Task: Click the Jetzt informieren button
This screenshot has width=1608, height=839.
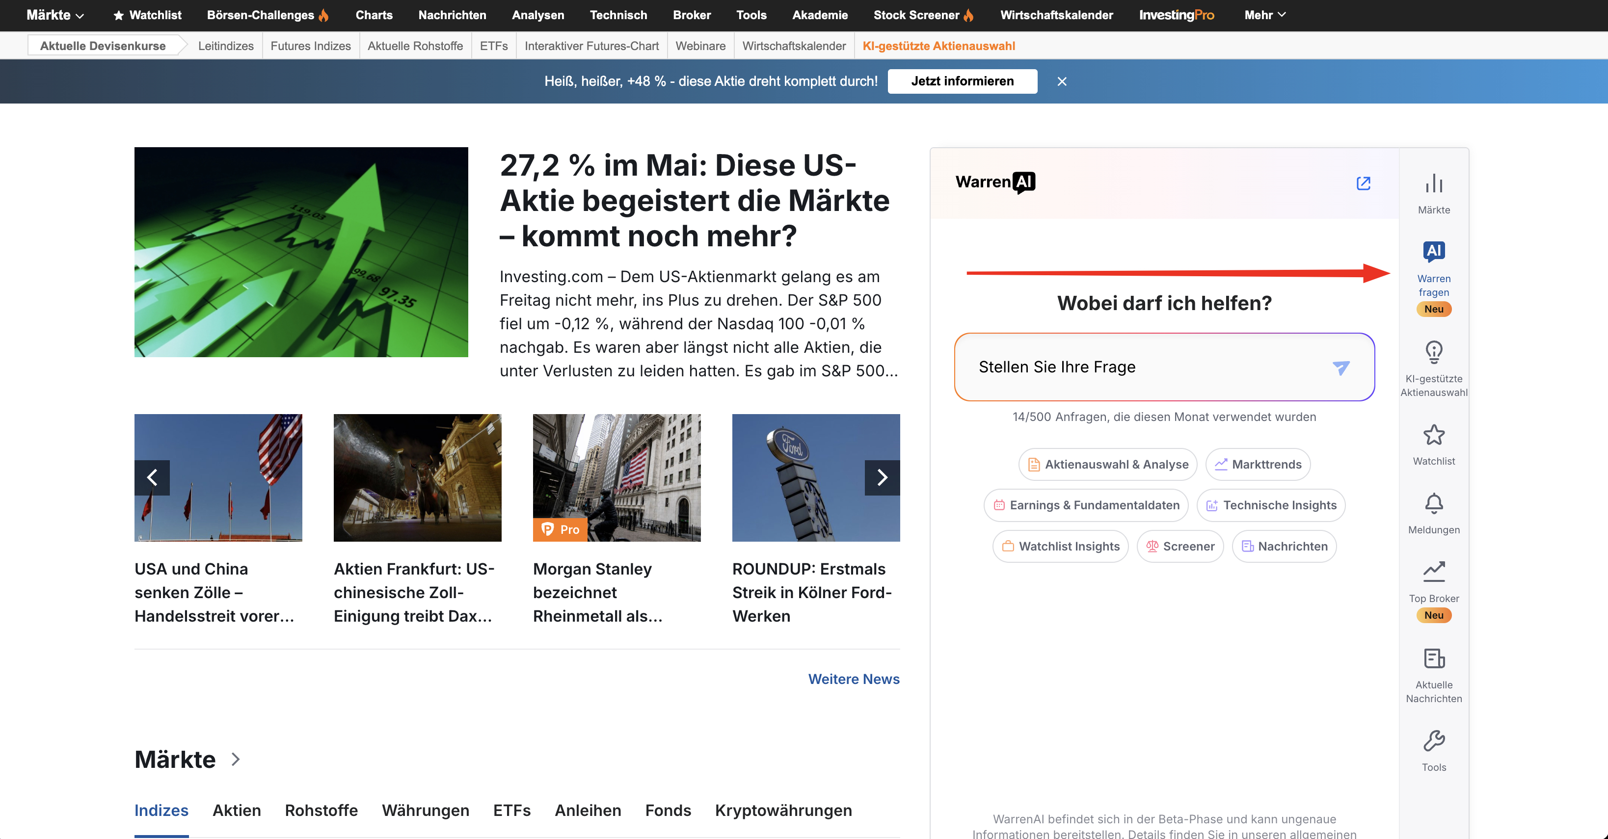Action: pos(962,81)
